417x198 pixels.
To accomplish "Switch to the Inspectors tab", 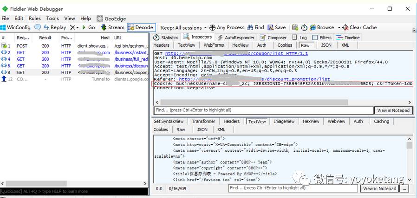I will tap(198, 37).
